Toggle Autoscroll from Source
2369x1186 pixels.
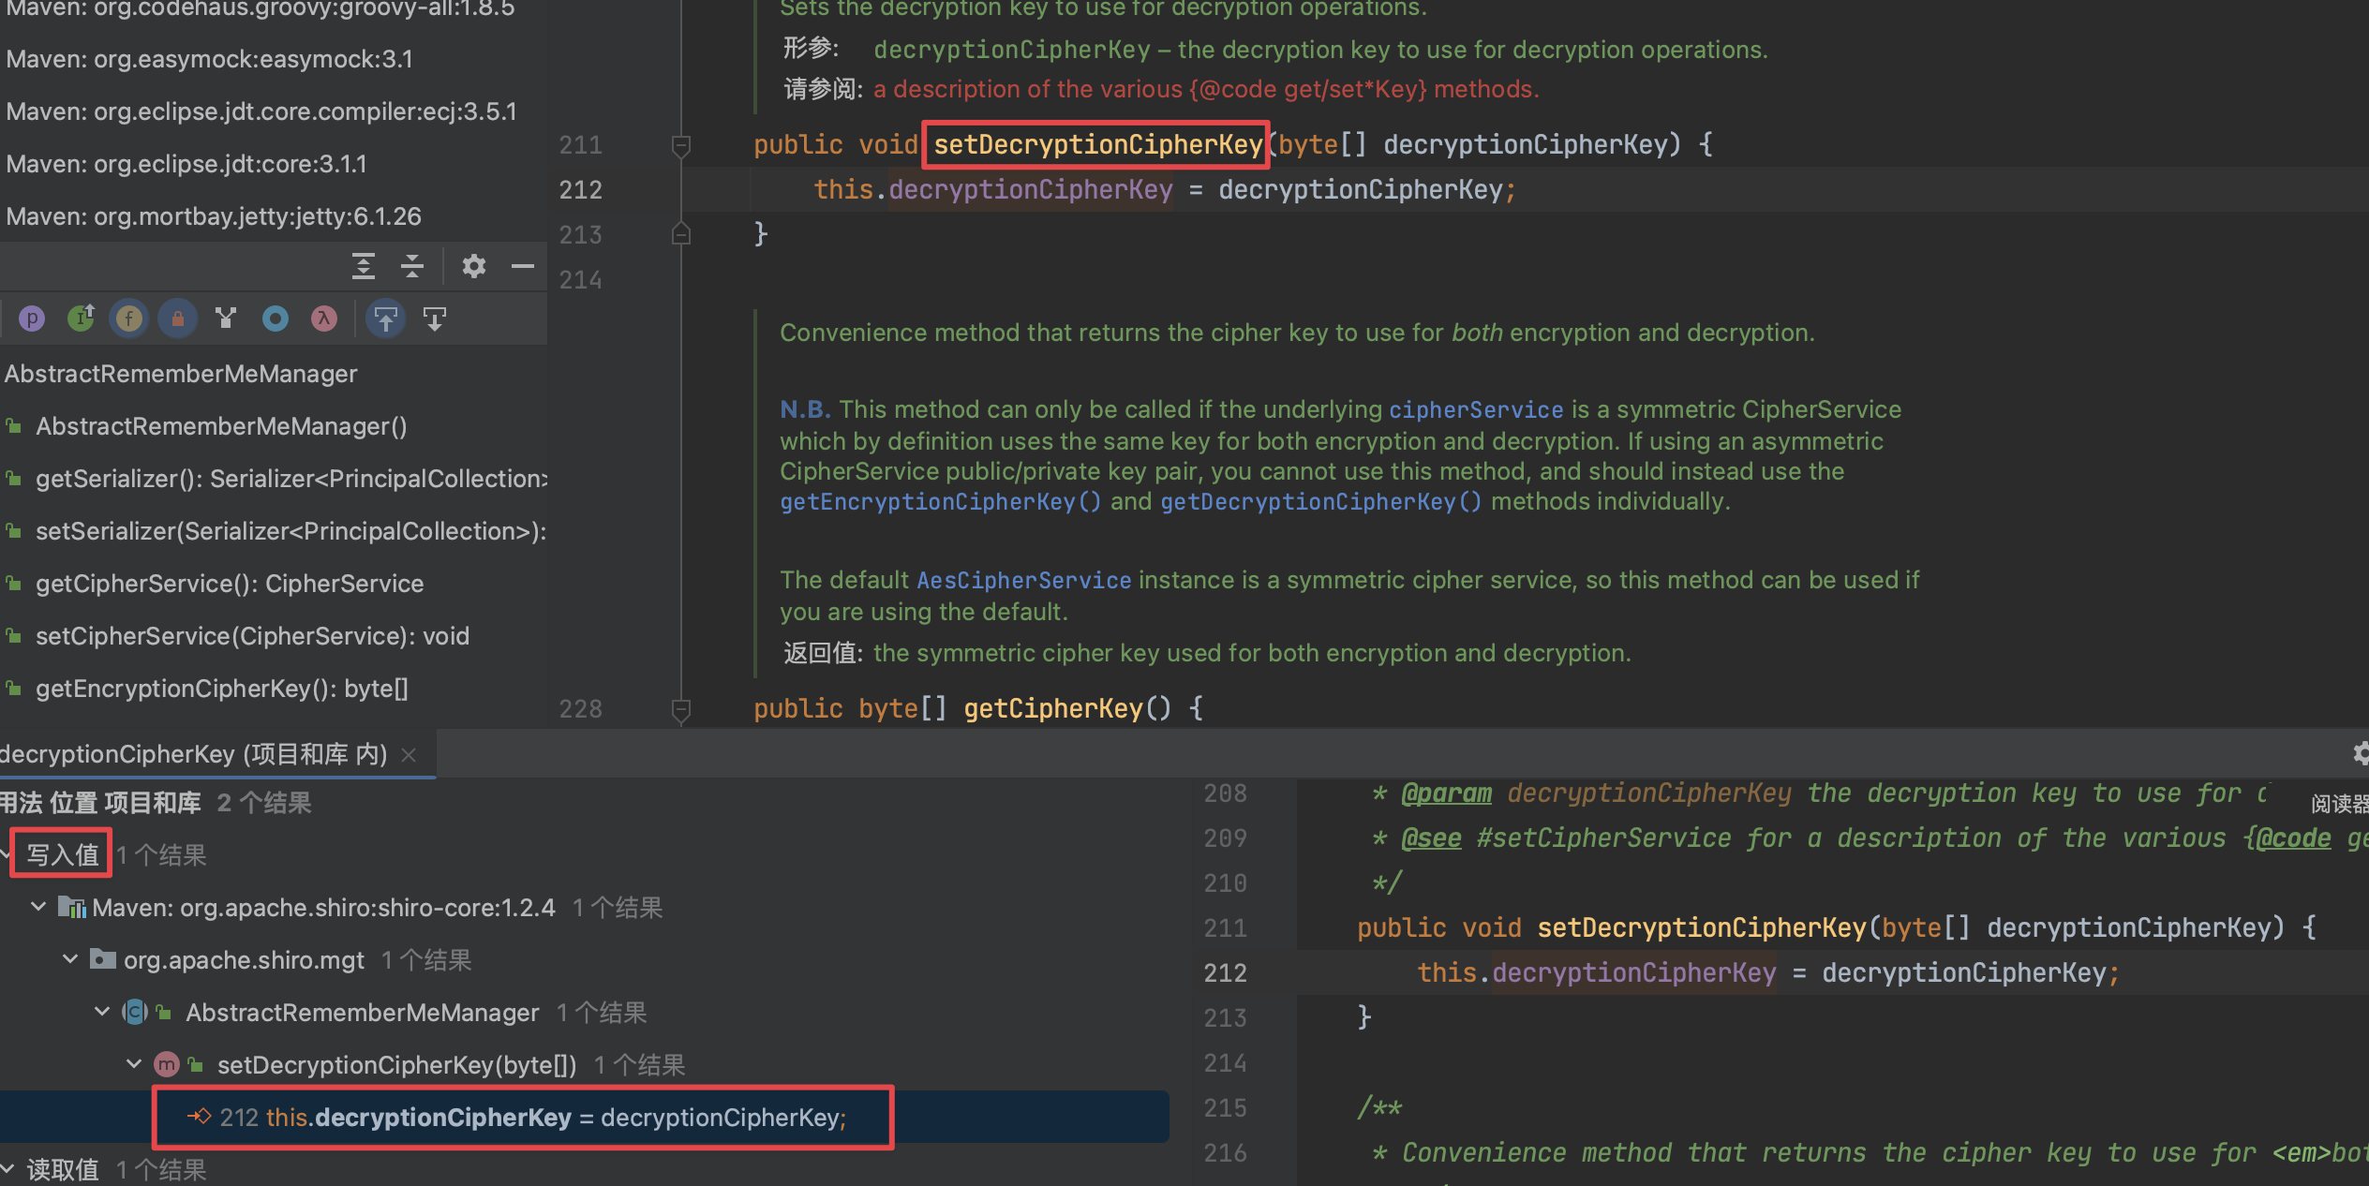pos(434,319)
